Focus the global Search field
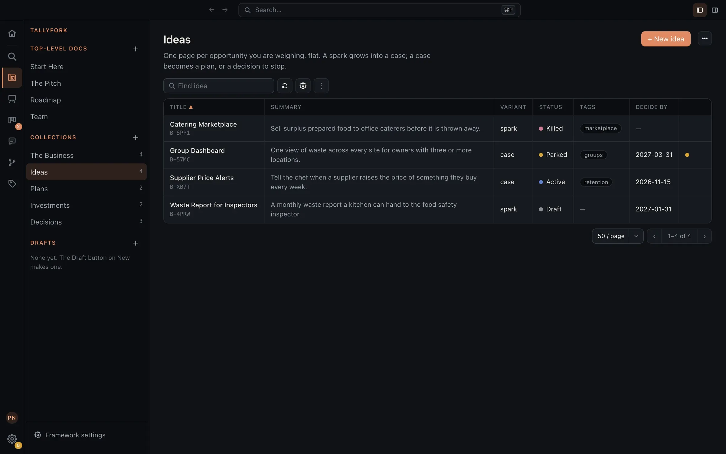Screen dimensions: 726x454 379,10
